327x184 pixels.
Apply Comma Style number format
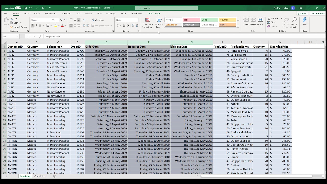click(x=128, y=25)
